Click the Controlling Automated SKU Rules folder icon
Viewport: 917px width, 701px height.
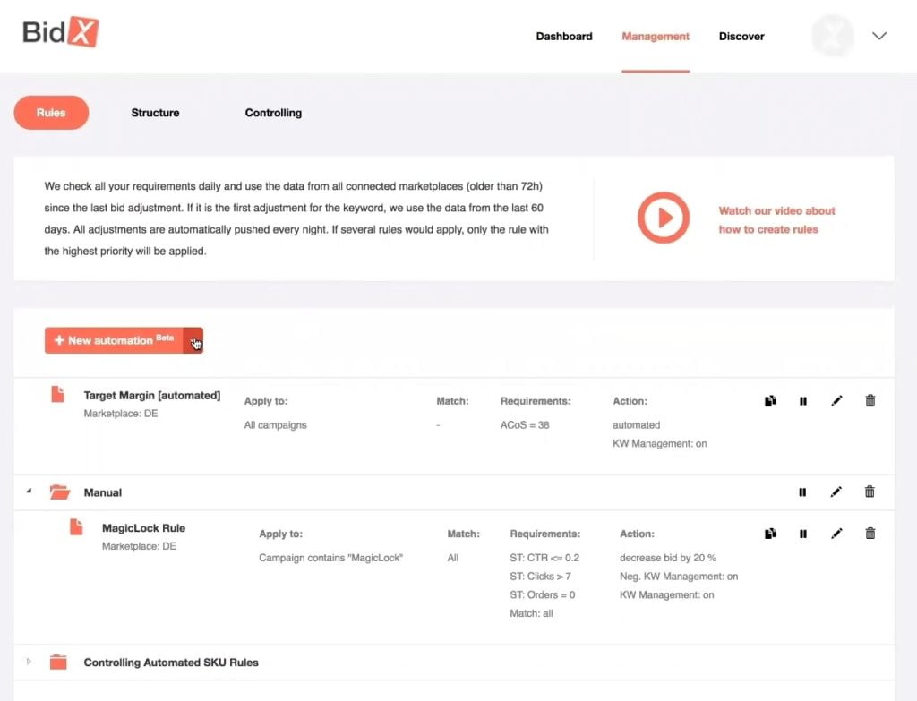58,662
